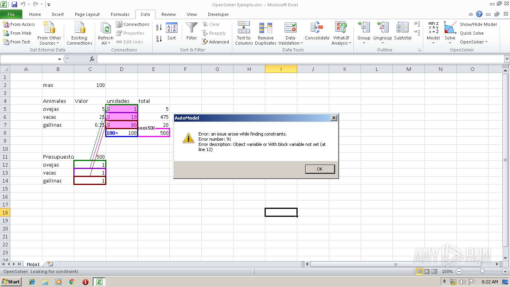
Task: Click Show/Hide Model
Action: click(x=478, y=24)
